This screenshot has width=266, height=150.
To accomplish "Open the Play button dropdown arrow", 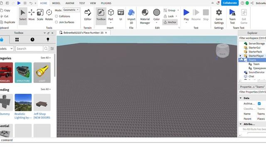I will pyautogui.click(x=186, y=22).
